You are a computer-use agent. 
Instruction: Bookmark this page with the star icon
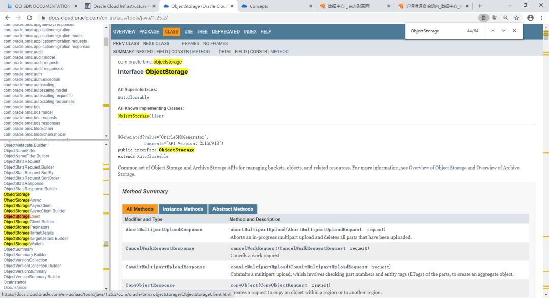[x=517, y=18]
